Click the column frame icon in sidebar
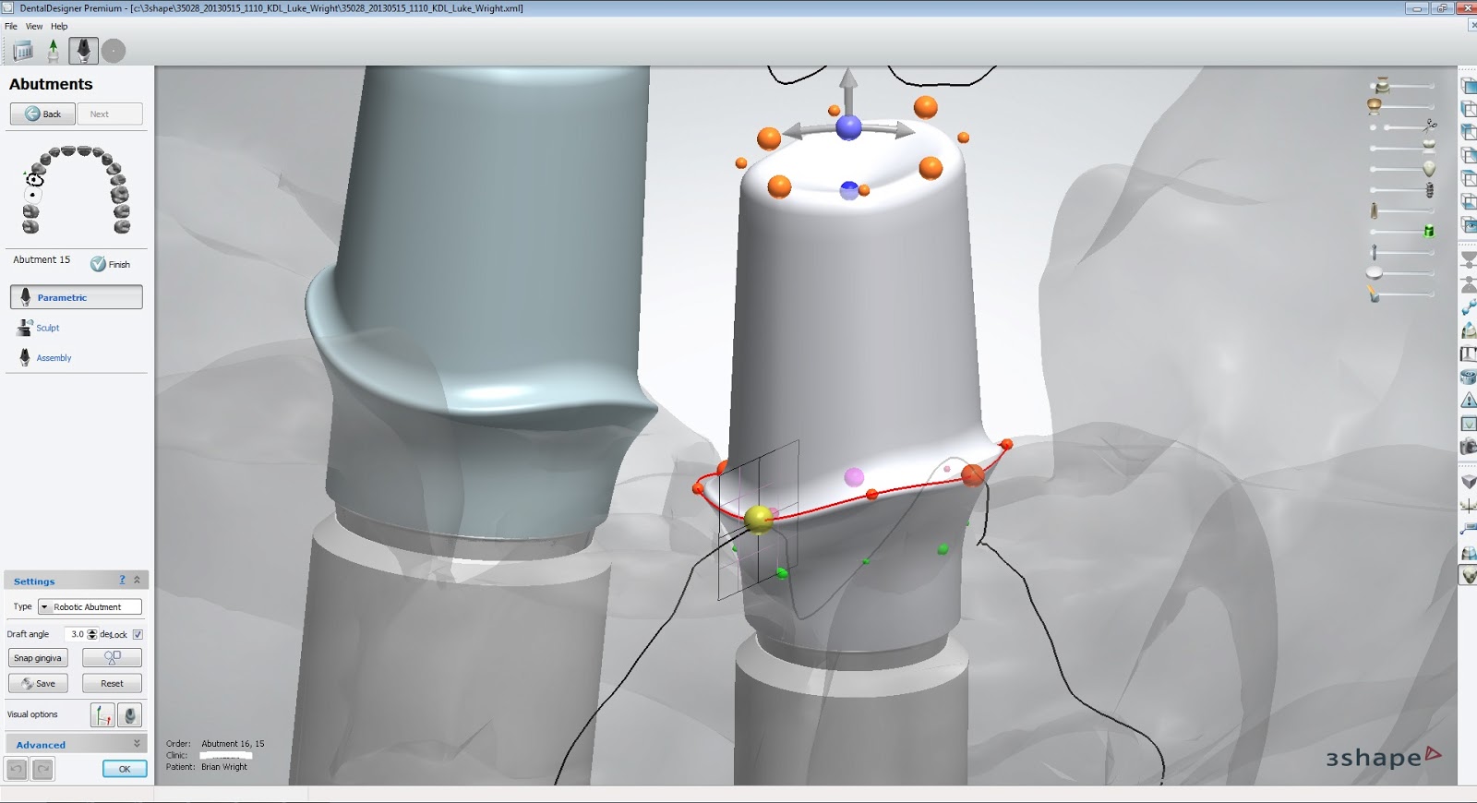The width and height of the screenshot is (1477, 803). [1469, 354]
